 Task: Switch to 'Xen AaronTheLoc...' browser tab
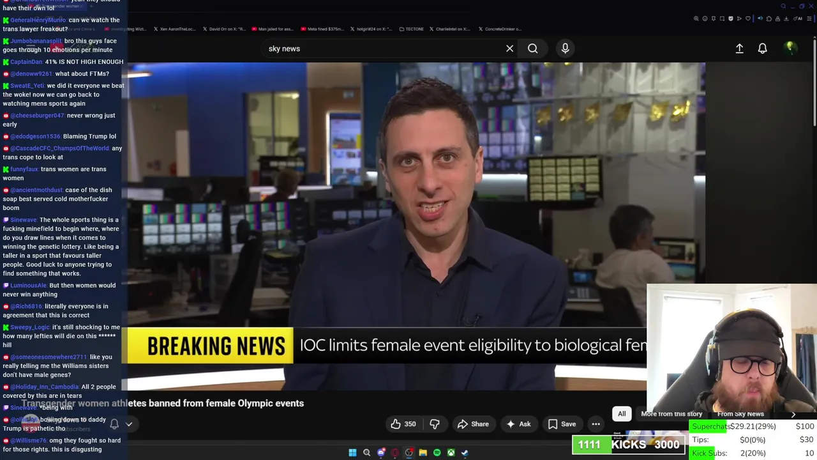[x=174, y=29]
